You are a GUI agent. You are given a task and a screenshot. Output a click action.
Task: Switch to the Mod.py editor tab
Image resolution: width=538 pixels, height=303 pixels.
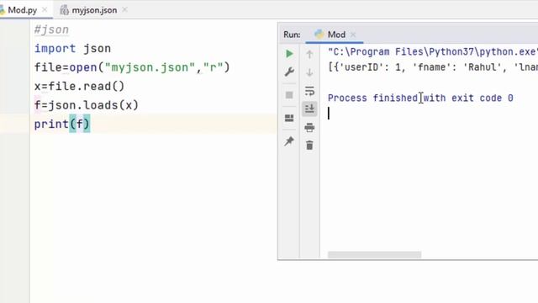[x=23, y=10]
